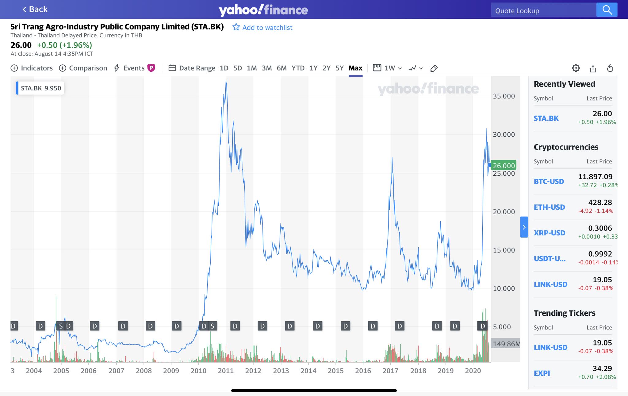
Task: Open chart settings gear
Action: coord(576,68)
